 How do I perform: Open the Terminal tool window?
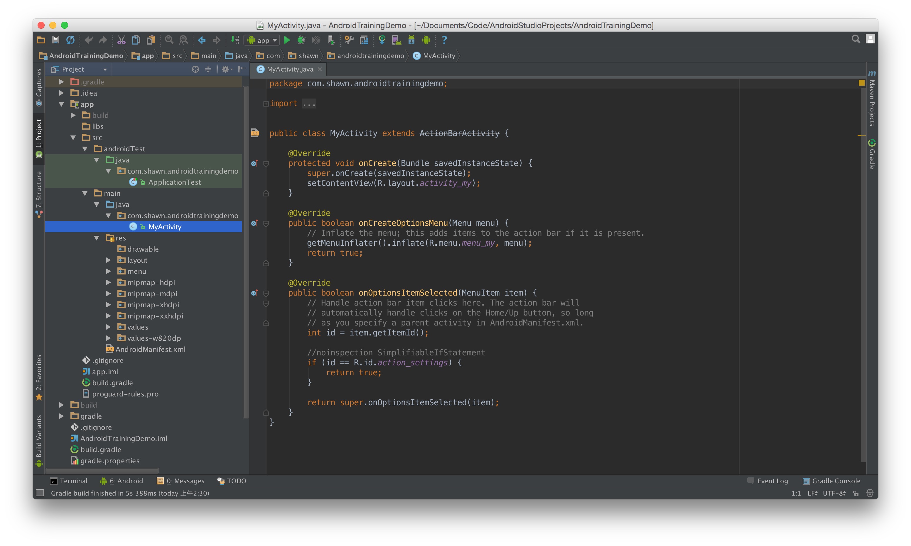point(68,481)
